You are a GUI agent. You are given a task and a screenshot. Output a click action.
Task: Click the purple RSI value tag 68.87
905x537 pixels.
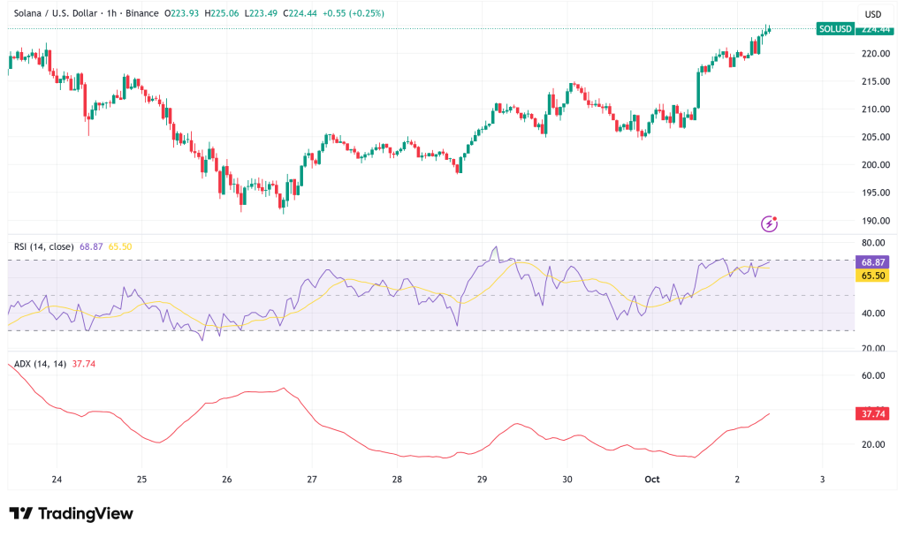(x=872, y=263)
